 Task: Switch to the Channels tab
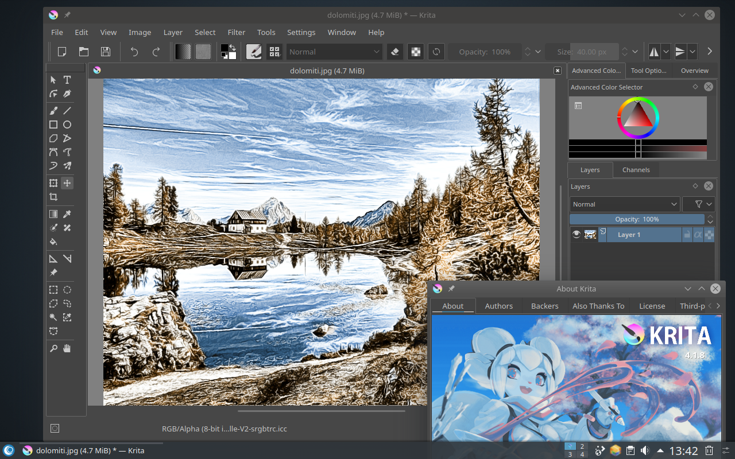(636, 170)
